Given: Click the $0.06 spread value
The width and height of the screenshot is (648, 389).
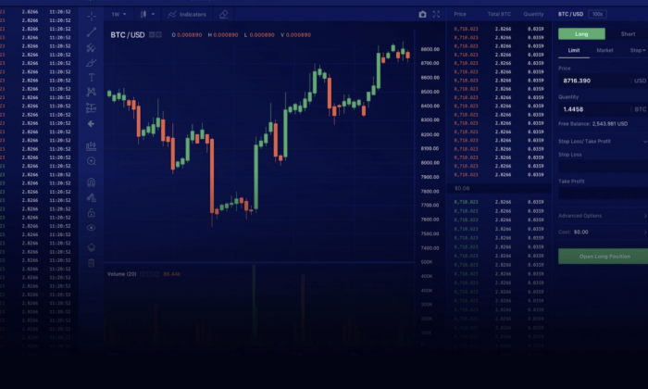Looking at the screenshot, I should (x=462, y=188).
